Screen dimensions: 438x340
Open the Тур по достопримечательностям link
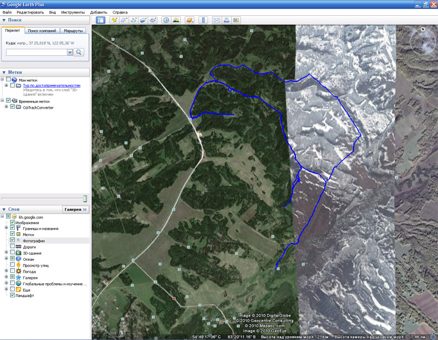pos(51,86)
